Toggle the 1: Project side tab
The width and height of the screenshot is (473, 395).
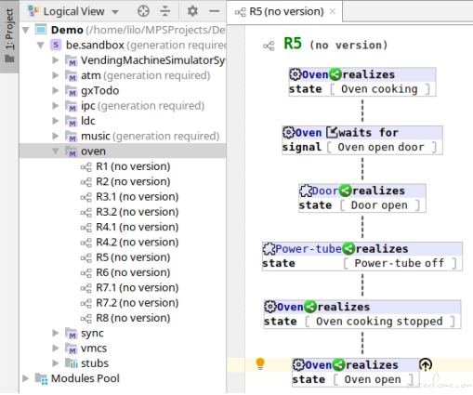pyautogui.click(x=9, y=35)
